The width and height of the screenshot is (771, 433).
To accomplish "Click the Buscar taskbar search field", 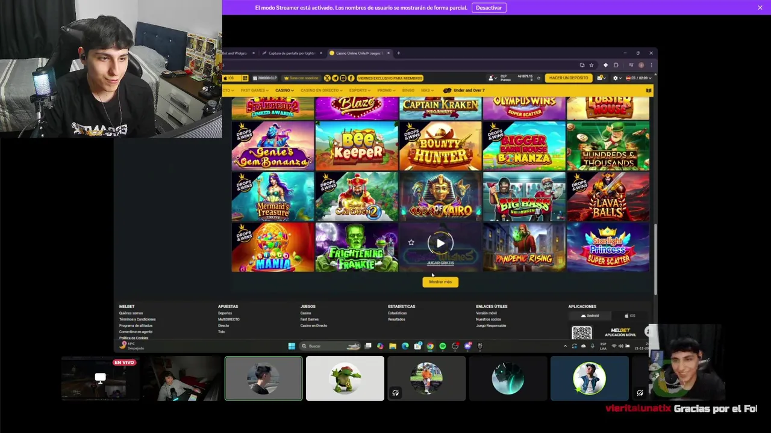I will pos(331,346).
